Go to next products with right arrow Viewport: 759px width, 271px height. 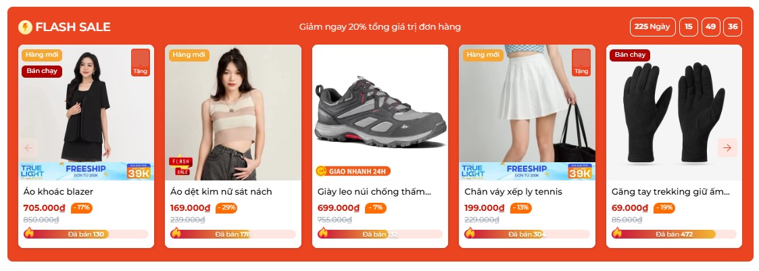[727, 148]
